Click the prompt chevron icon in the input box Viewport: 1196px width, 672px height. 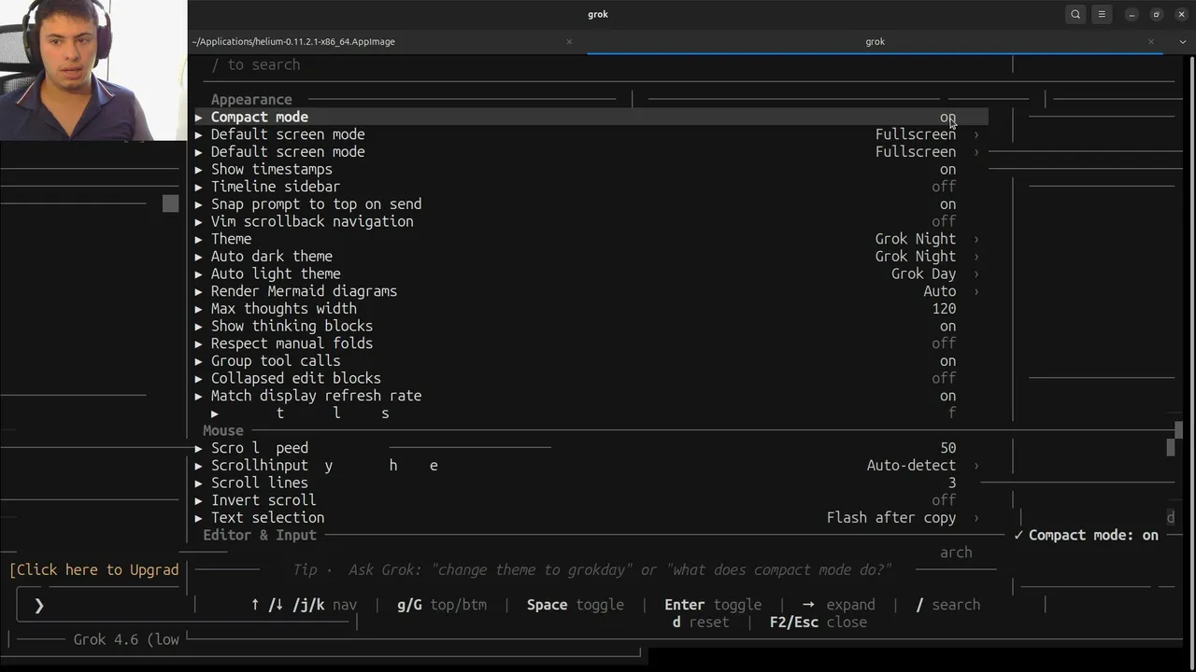38,606
